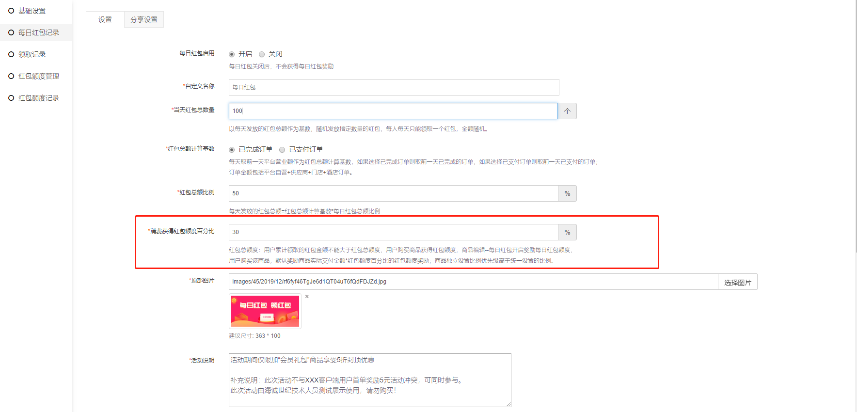
Task: Choose the 已支付订单 radio option
Action: (x=282, y=150)
